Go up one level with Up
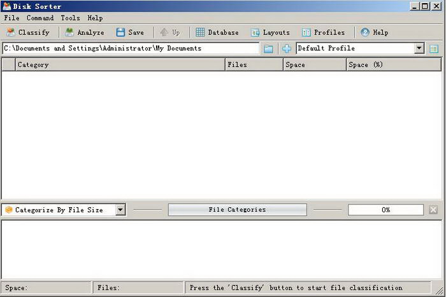This screenshot has height=297, width=446. pos(170,33)
